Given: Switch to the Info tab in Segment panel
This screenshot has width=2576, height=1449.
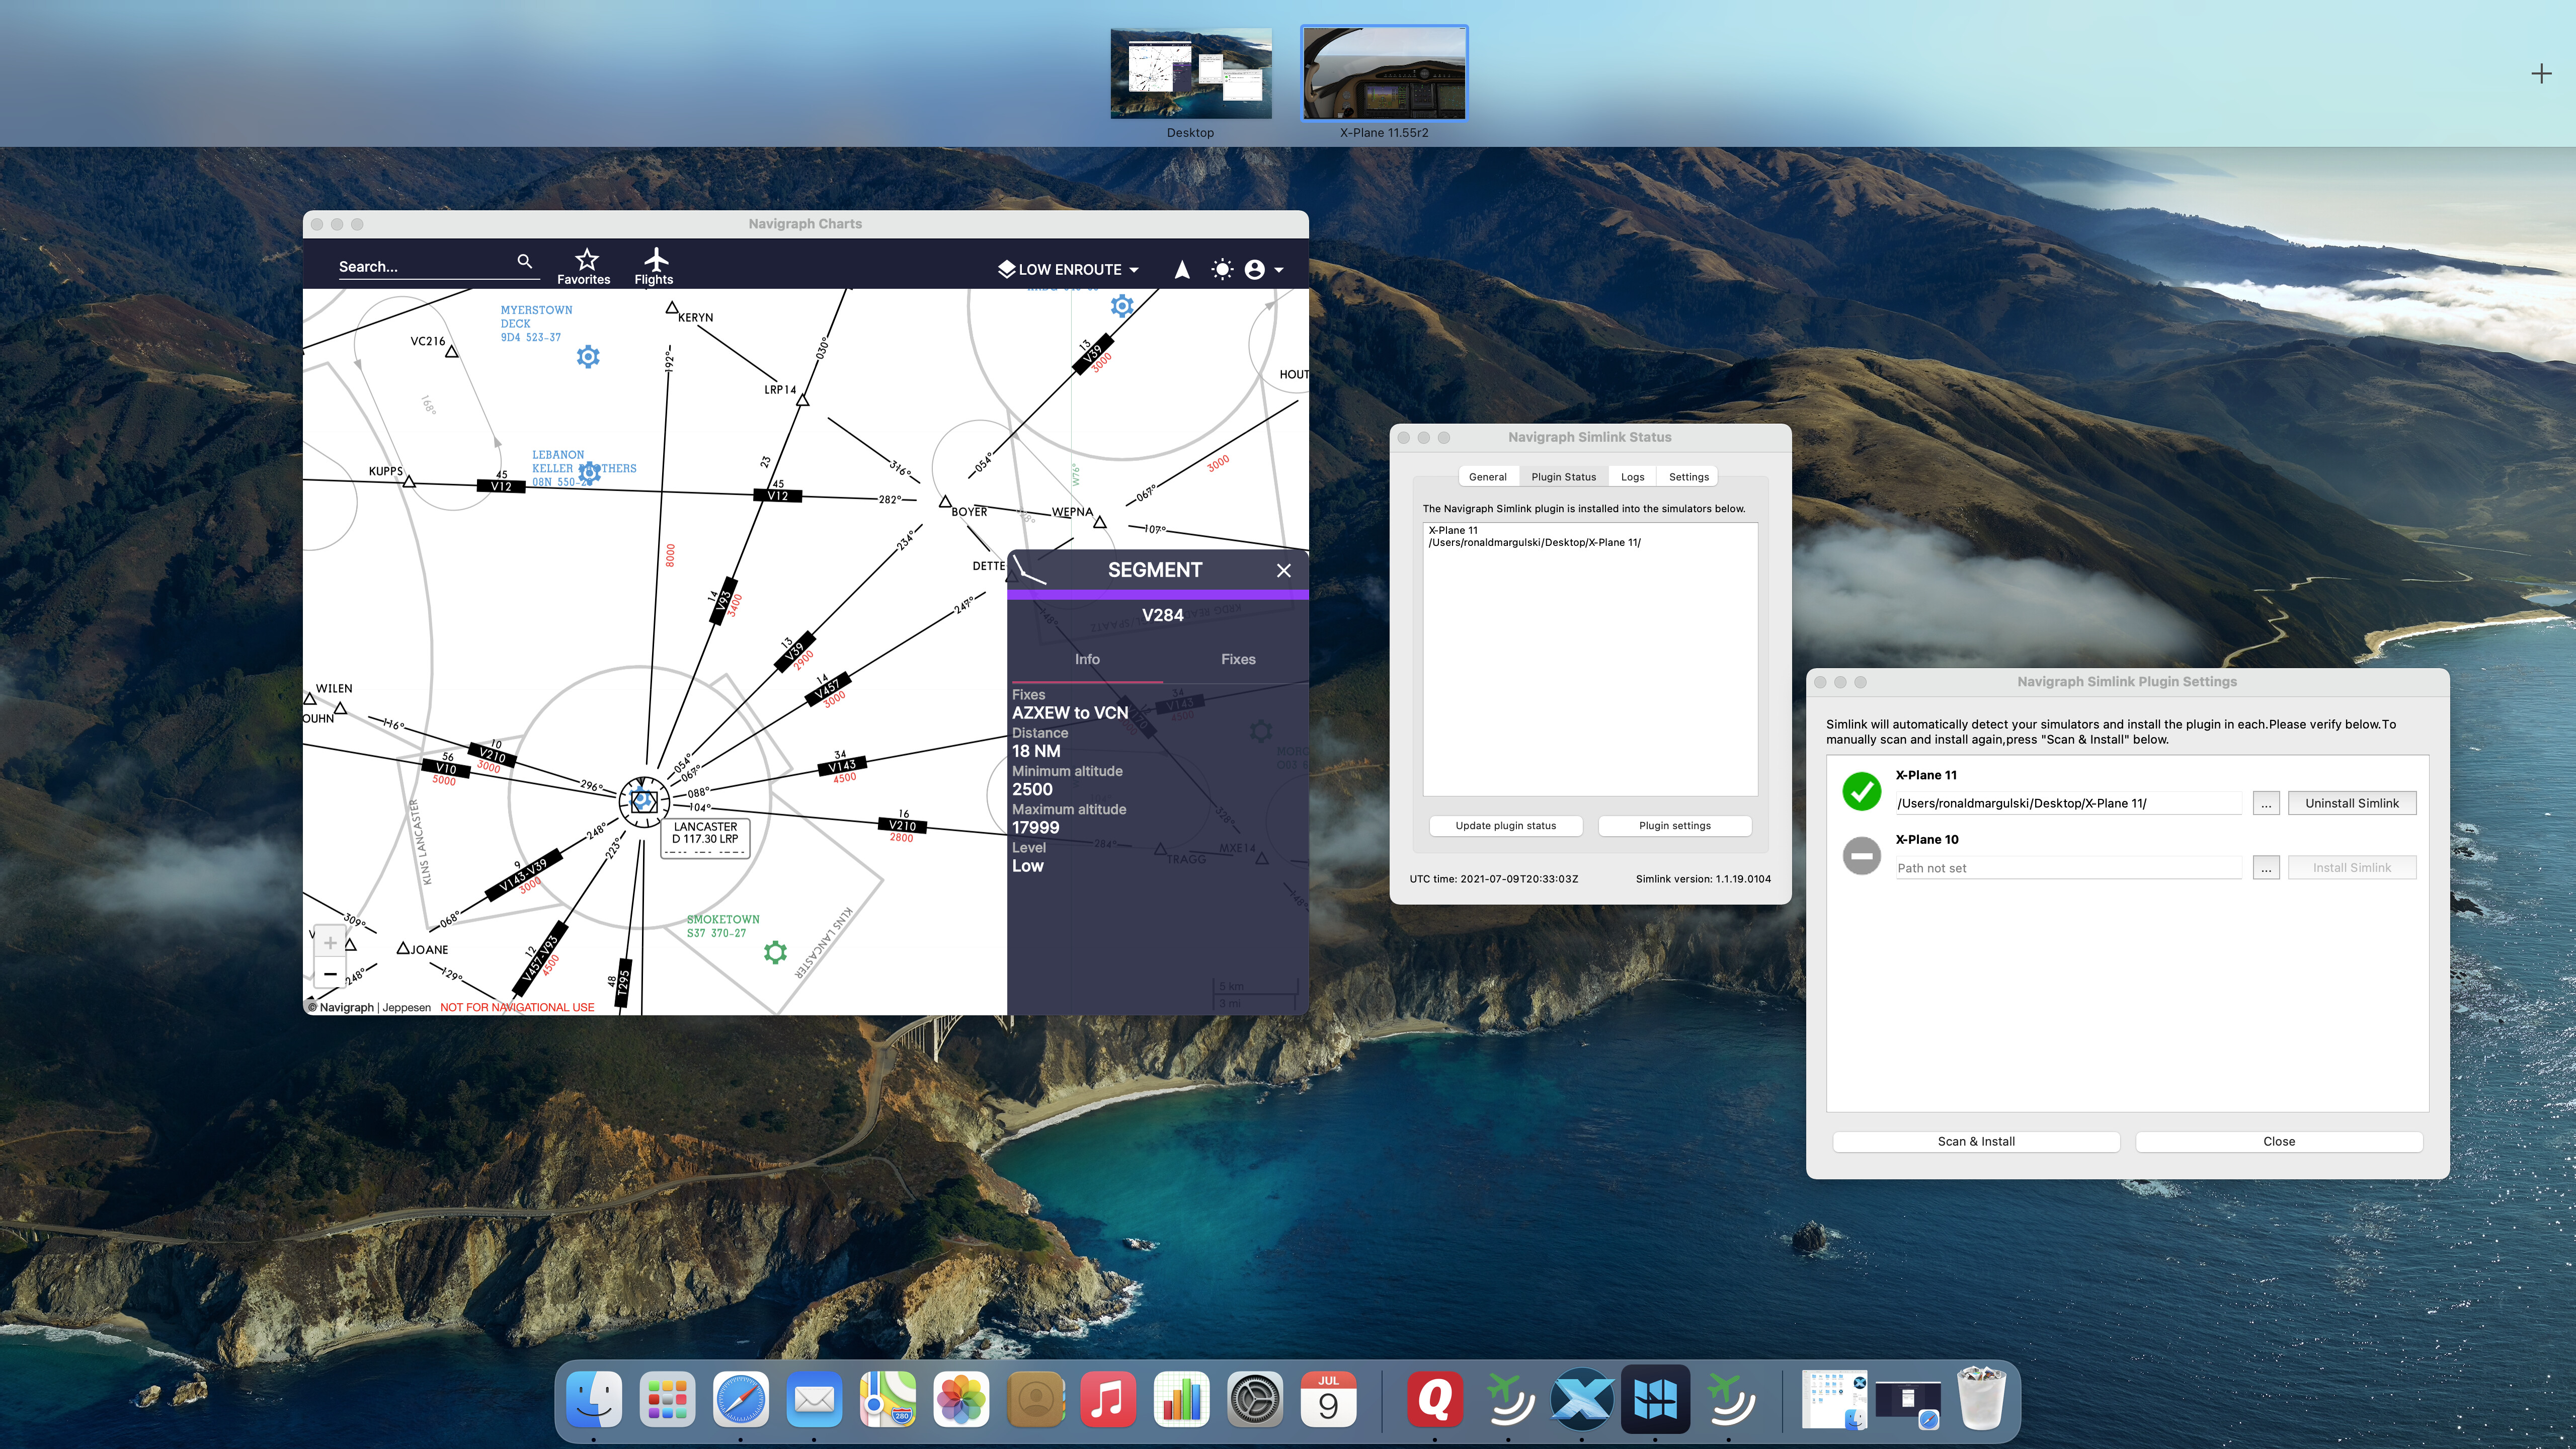Looking at the screenshot, I should pos(1087,659).
